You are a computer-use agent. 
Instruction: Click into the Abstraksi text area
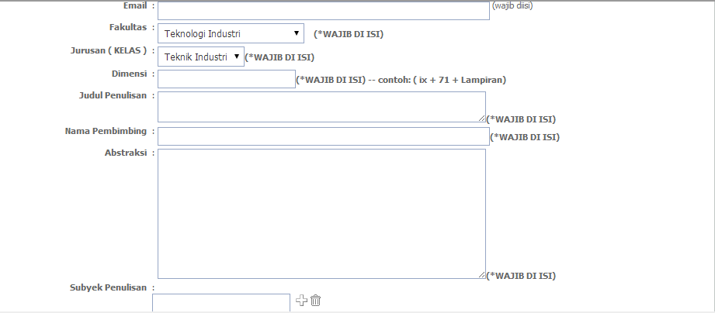(x=321, y=214)
